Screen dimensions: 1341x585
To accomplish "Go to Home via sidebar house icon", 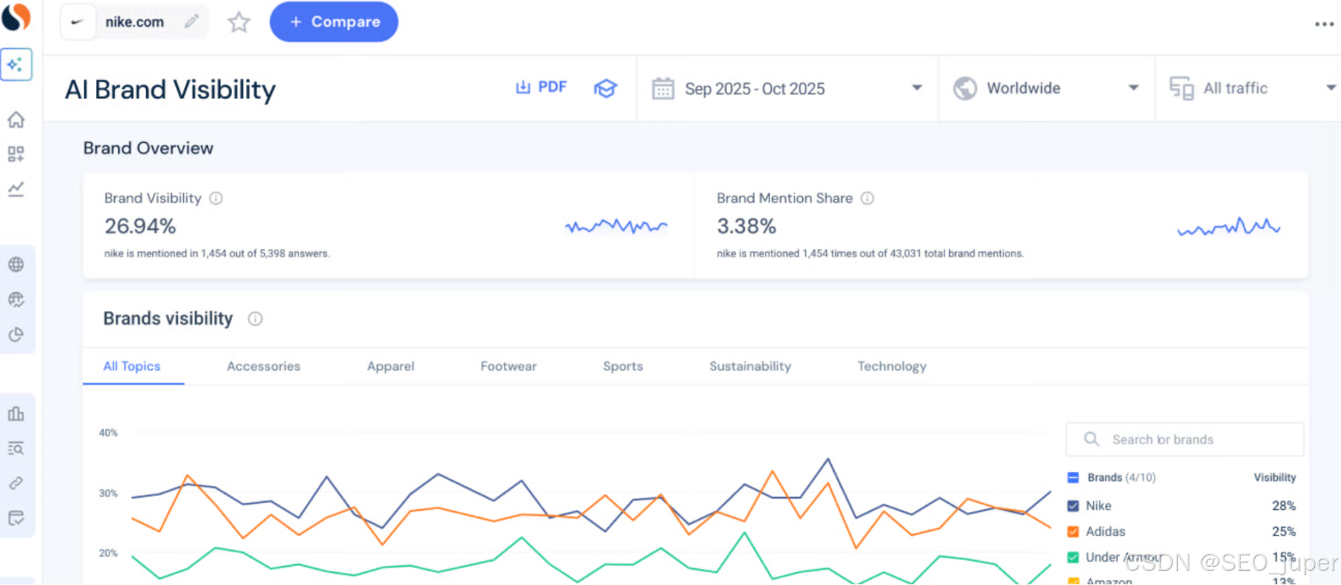I will tap(16, 120).
